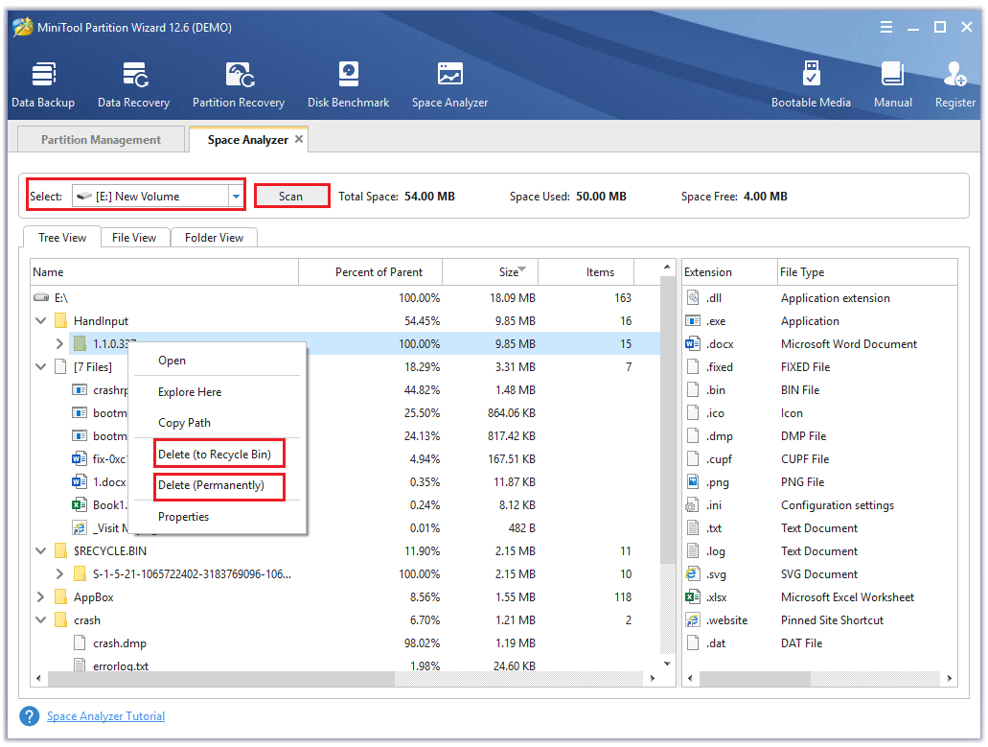Image resolution: width=988 pixels, height=747 pixels.
Task: Sort by the Items column header
Action: pyautogui.click(x=586, y=271)
